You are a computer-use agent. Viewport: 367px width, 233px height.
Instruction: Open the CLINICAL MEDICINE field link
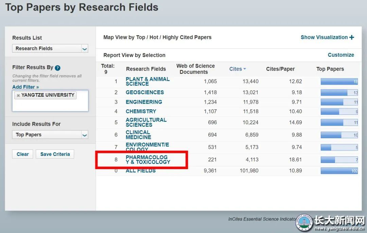click(138, 135)
